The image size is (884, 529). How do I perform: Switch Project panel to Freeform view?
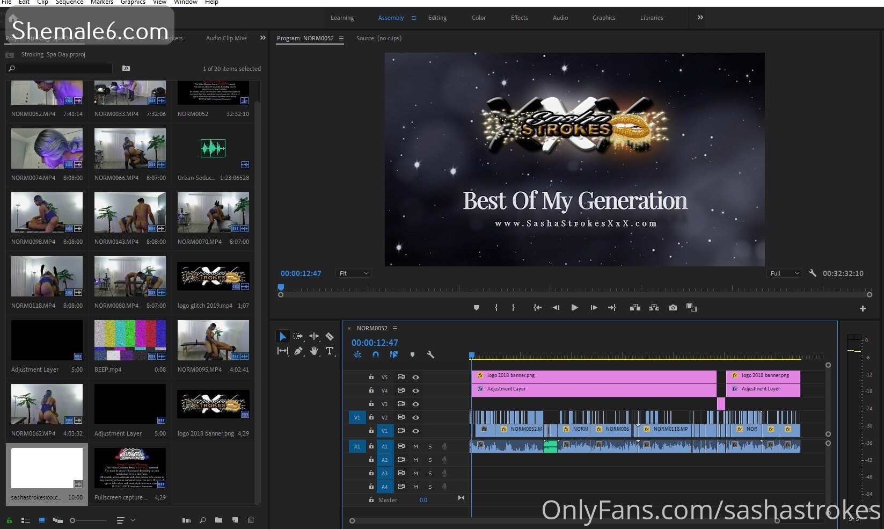click(57, 520)
